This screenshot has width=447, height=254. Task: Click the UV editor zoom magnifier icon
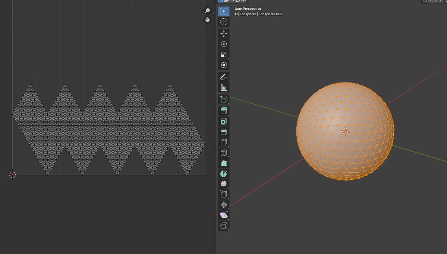click(208, 10)
